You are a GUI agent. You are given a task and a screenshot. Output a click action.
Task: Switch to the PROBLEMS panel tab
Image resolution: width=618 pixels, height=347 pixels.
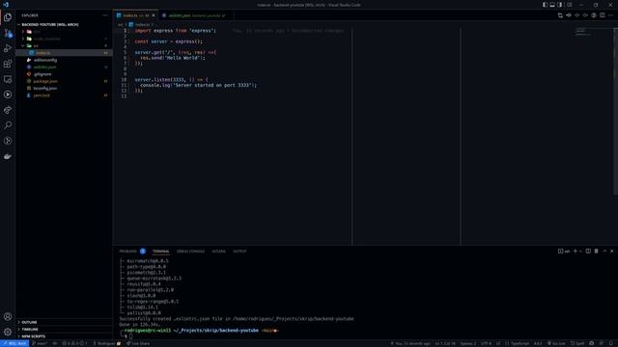pos(127,251)
